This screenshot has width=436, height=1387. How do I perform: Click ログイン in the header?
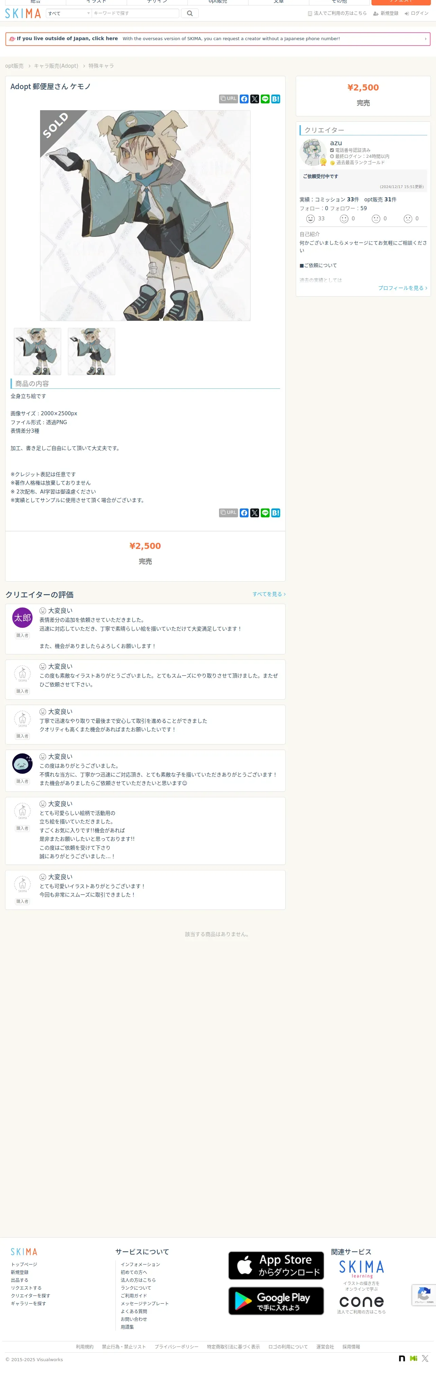417,14
